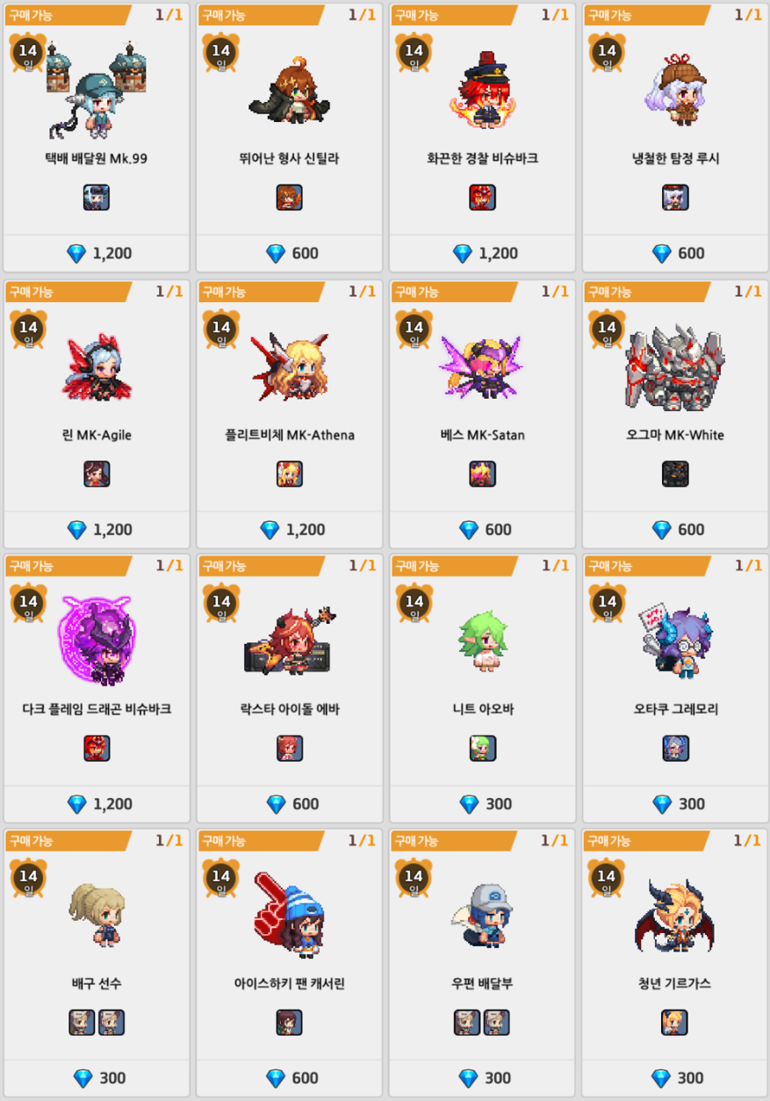
Task: Purchase 아이스하키 팬 캐서린 for 600 gems
Action: (x=290, y=1078)
